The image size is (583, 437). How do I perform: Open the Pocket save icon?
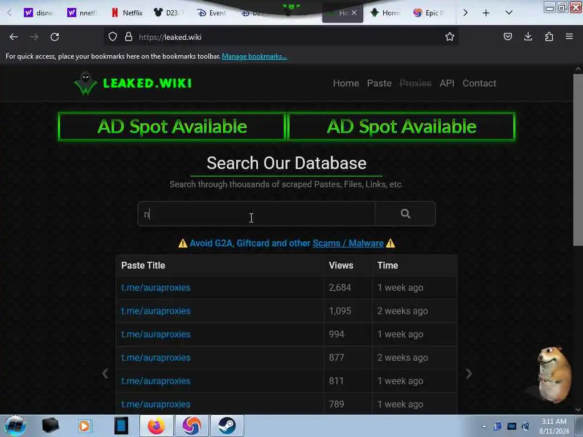[507, 36]
